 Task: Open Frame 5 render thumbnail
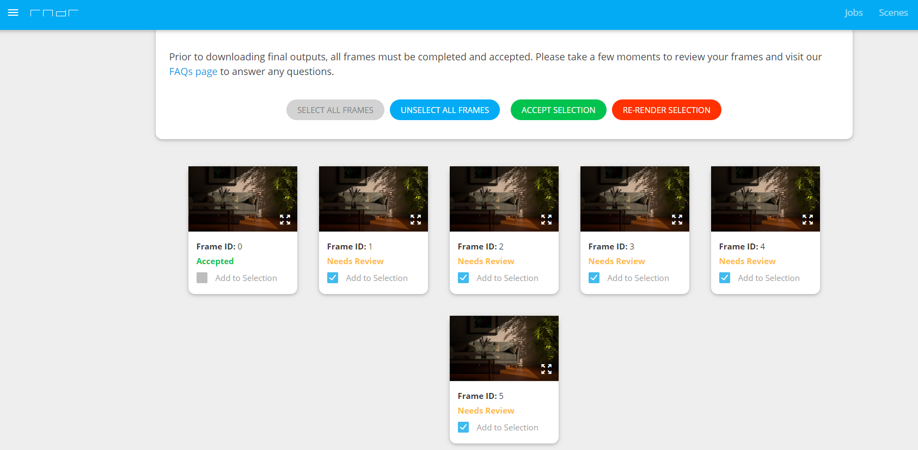(x=504, y=348)
